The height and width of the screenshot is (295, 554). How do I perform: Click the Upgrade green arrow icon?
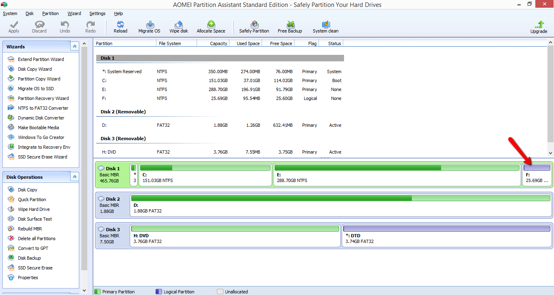tap(539, 24)
